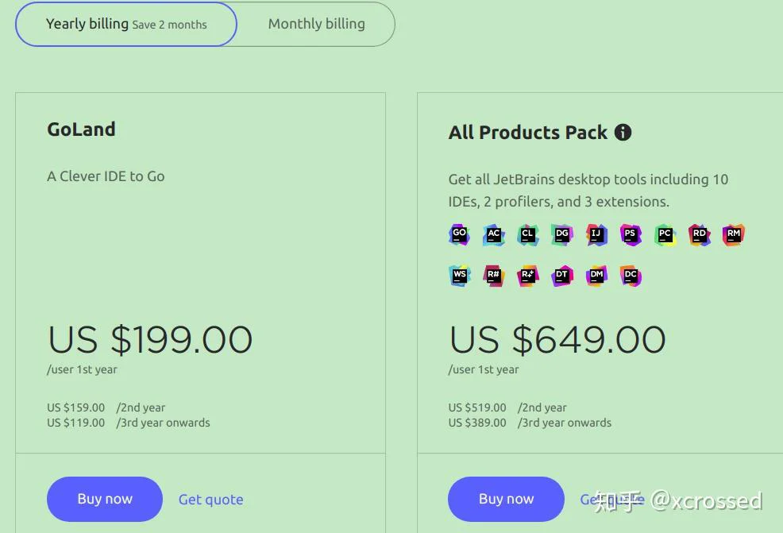Switch to Monthly billing
The image size is (783, 533).
point(317,24)
